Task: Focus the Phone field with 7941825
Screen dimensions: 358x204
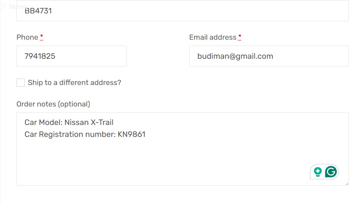Action: [72, 56]
